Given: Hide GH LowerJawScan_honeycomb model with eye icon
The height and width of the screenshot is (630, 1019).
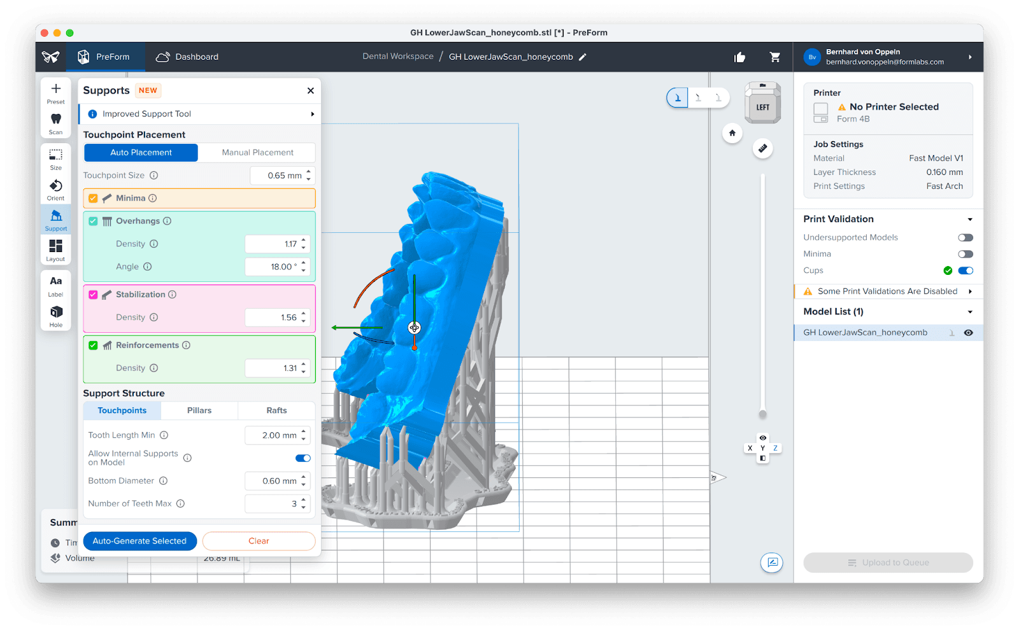Looking at the screenshot, I should click(968, 333).
